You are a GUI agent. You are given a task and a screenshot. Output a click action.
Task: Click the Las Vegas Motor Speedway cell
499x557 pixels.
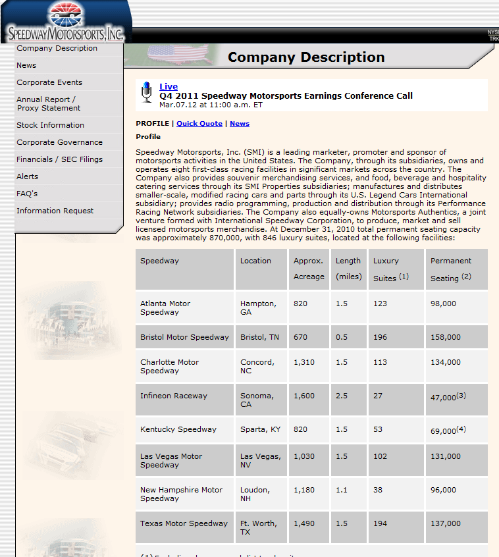pyautogui.click(x=184, y=460)
